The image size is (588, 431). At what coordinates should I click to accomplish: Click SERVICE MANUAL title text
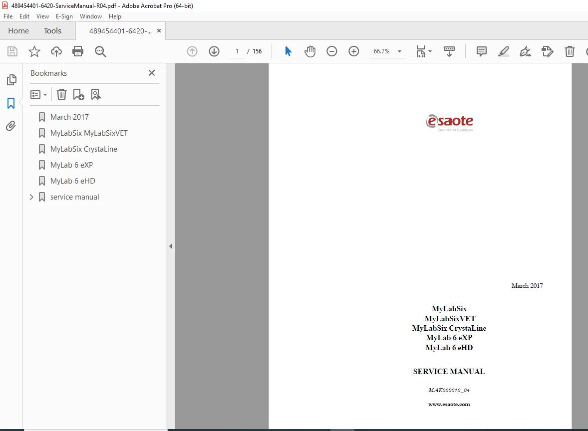(x=449, y=372)
